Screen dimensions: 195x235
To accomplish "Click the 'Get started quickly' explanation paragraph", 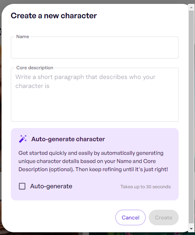I will pyautogui.click(x=93, y=161).
